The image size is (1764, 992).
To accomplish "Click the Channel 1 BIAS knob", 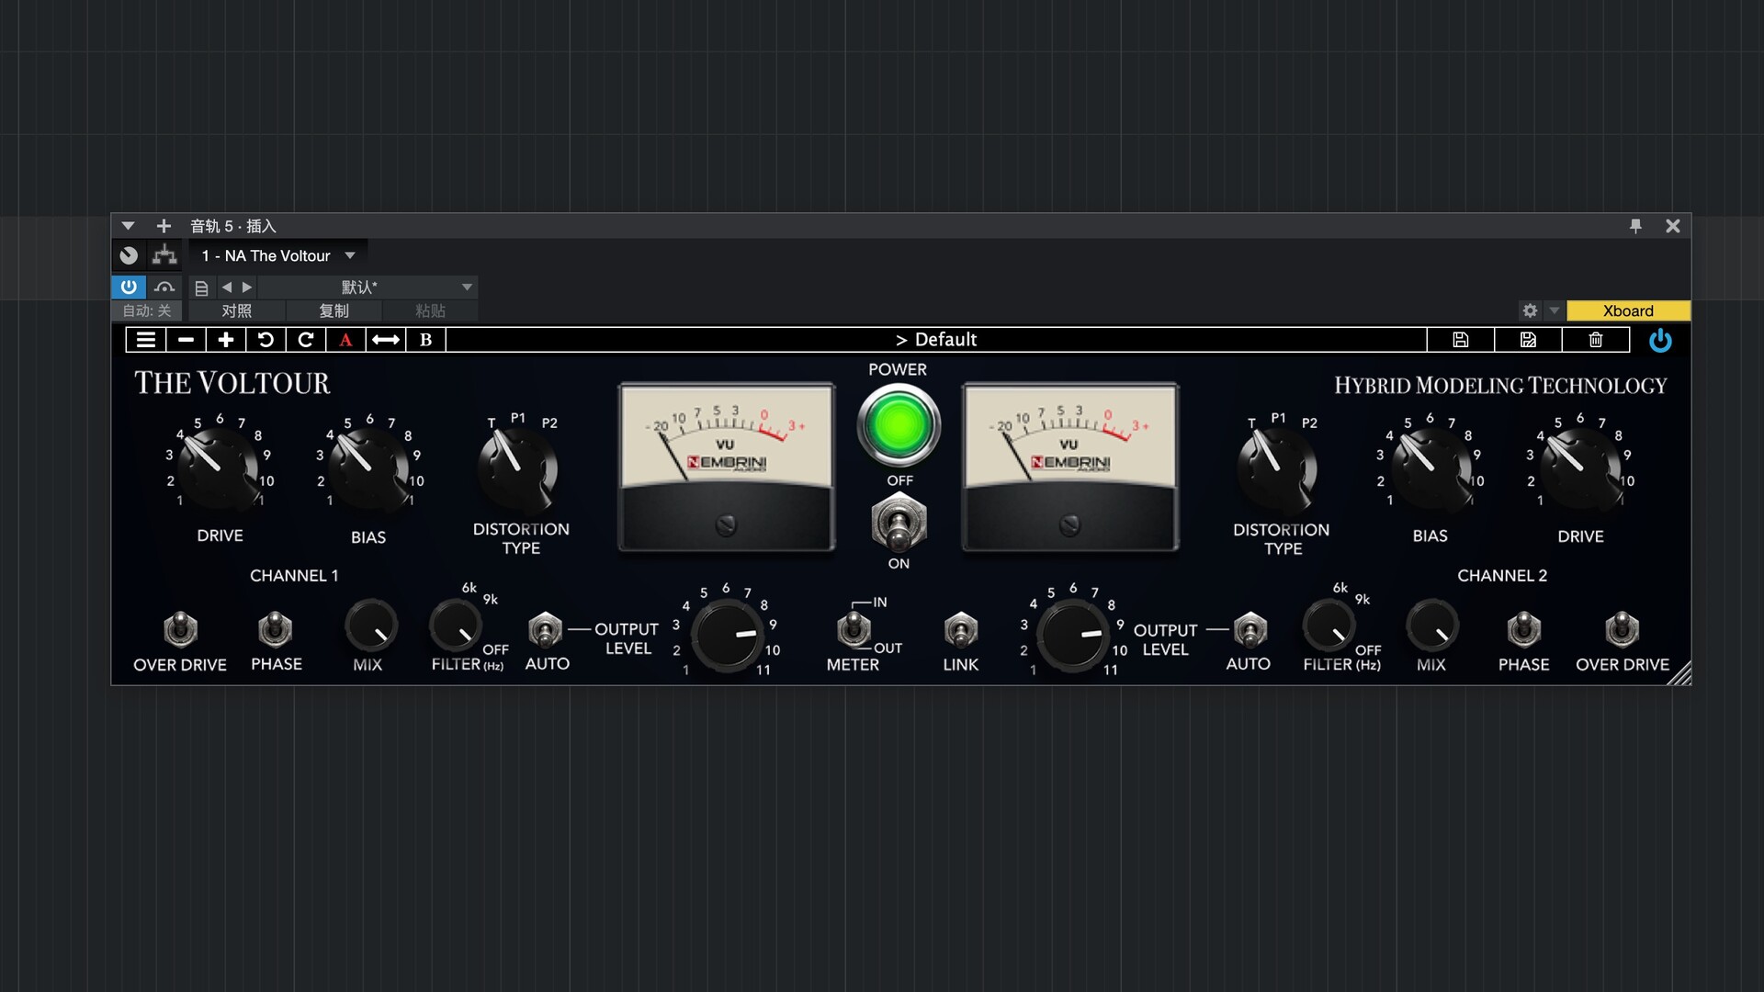I will (x=369, y=468).
